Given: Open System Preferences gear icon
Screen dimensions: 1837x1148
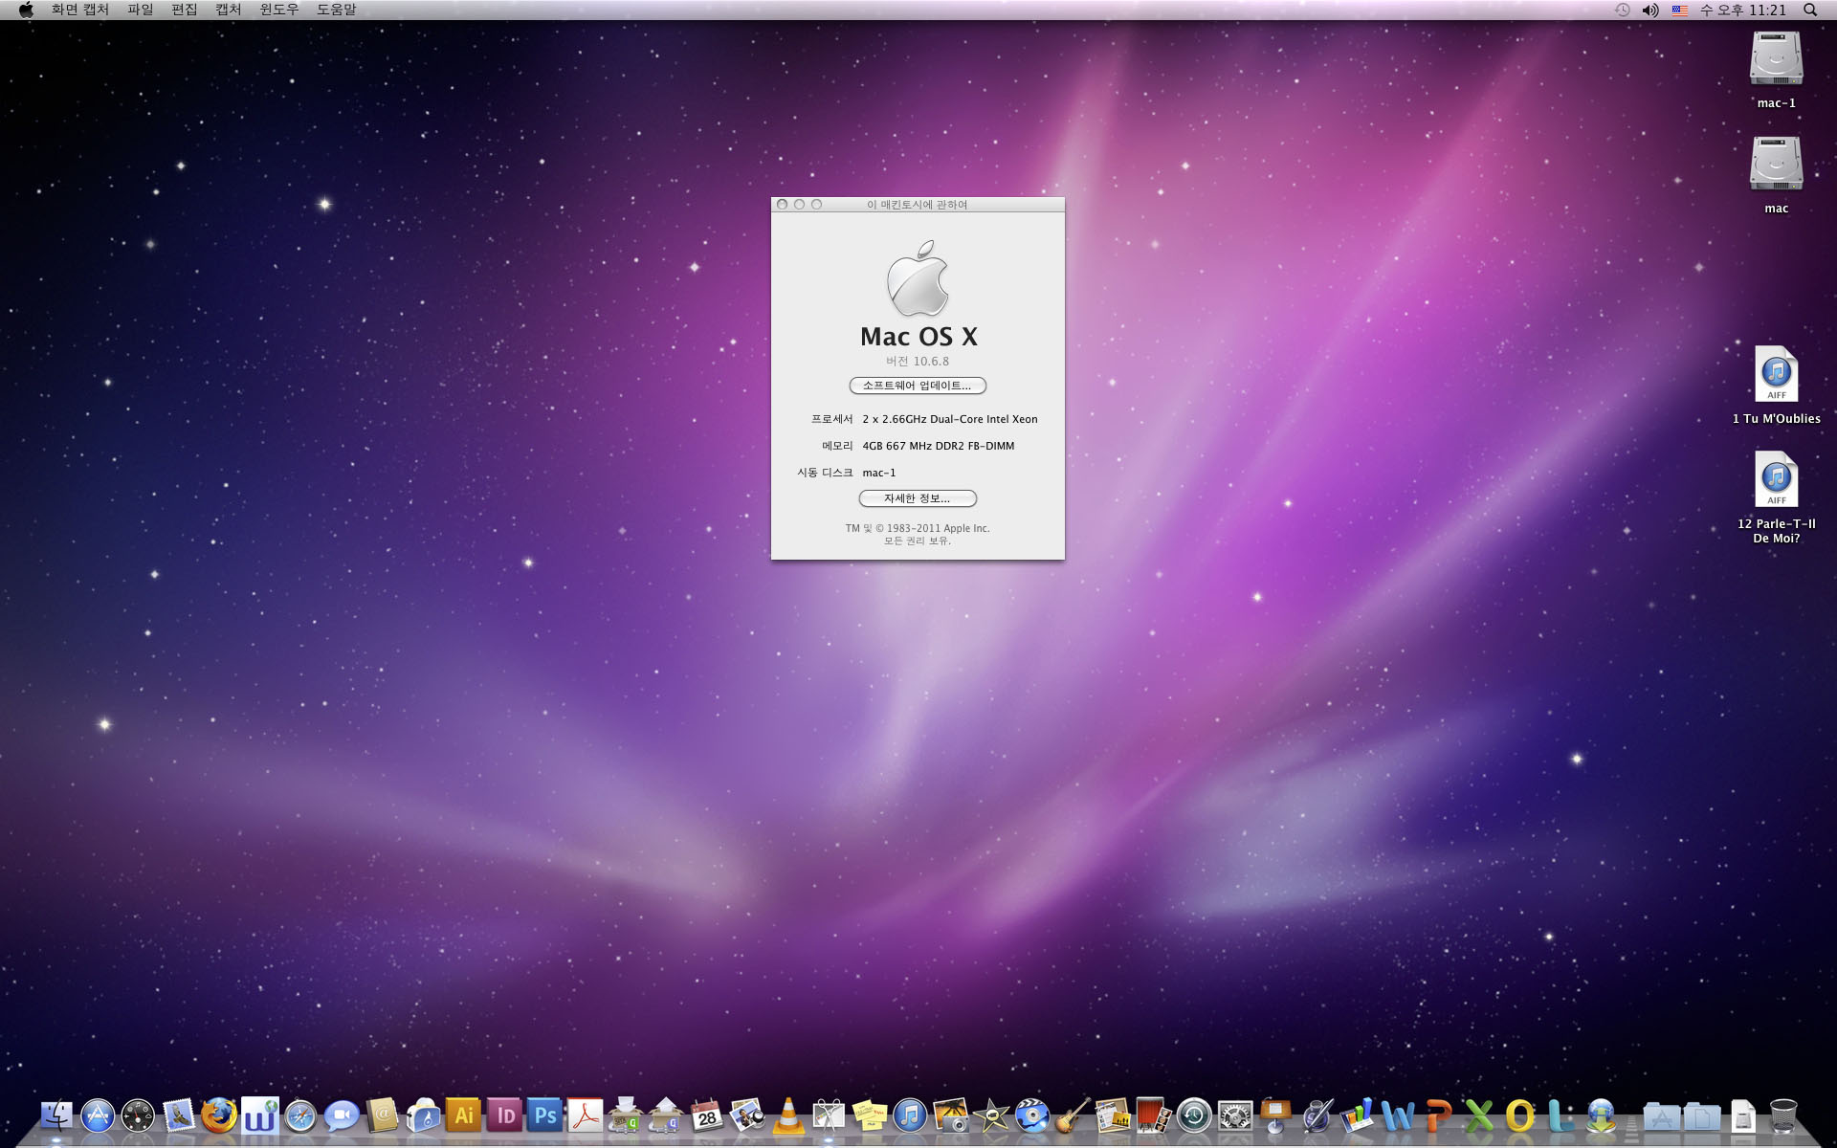Looking at the screenshot, I should pos(1235,1115).
